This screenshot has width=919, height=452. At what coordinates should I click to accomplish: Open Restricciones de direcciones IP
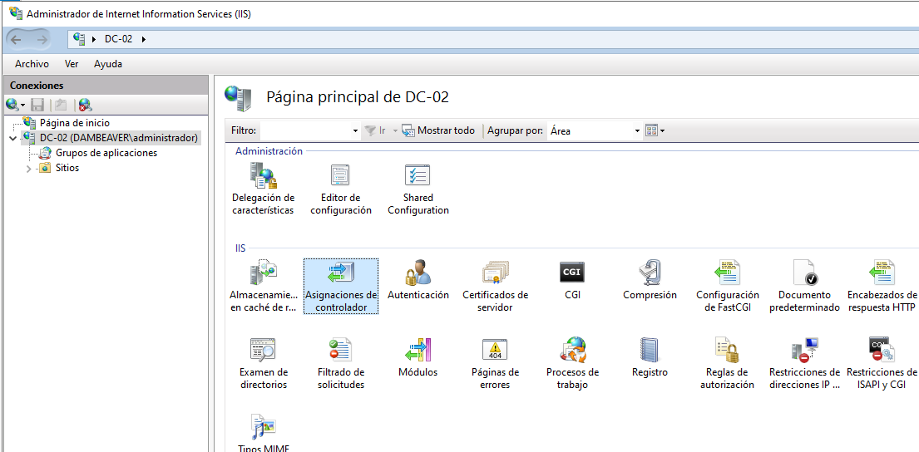pyautogui.click(x=805, y=364)
